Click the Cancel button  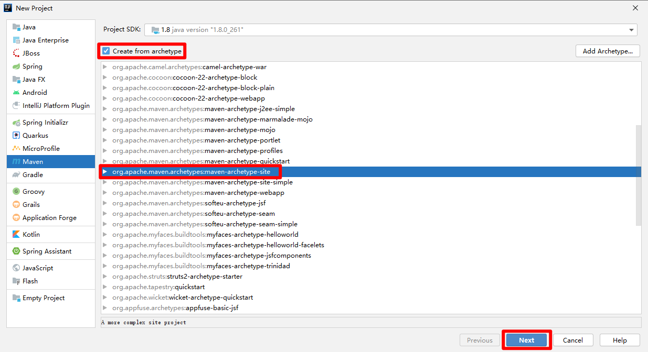click(573, 340)
